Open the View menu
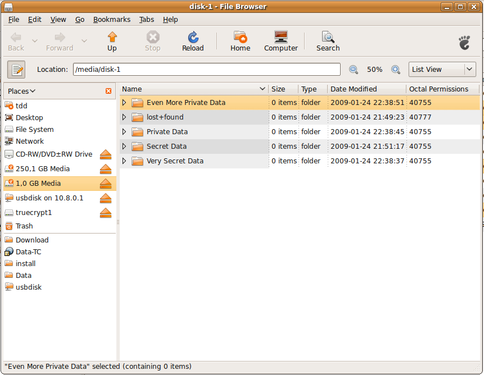484x375 pixels. (58, 20)
